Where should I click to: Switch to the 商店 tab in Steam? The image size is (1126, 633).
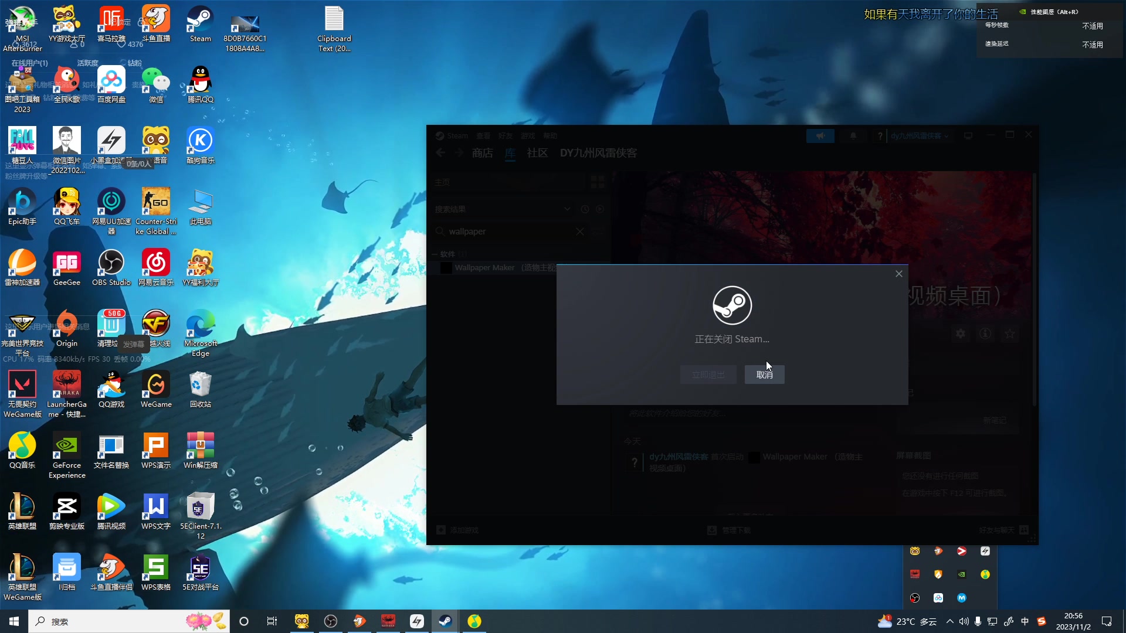(482, 153)
